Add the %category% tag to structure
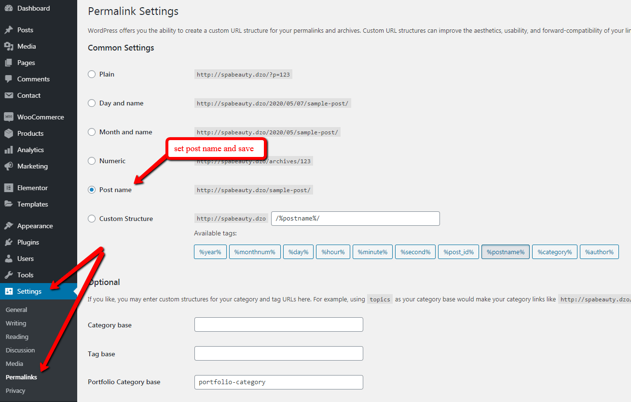 [x=554, y=251]
